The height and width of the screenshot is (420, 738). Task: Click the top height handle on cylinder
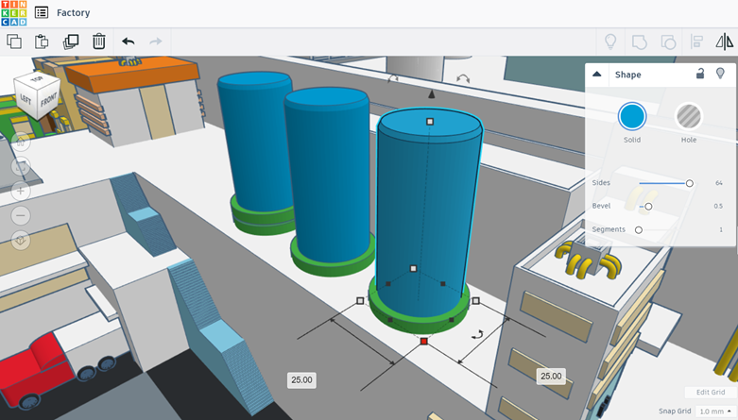tap(430, 122)
